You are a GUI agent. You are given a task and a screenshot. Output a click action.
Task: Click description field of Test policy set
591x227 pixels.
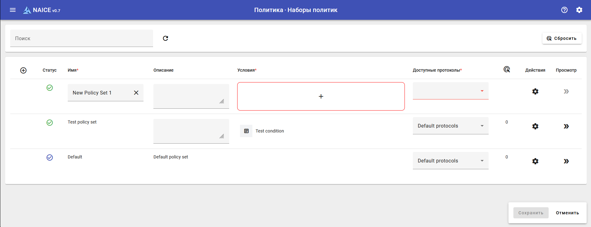(191, 131)
